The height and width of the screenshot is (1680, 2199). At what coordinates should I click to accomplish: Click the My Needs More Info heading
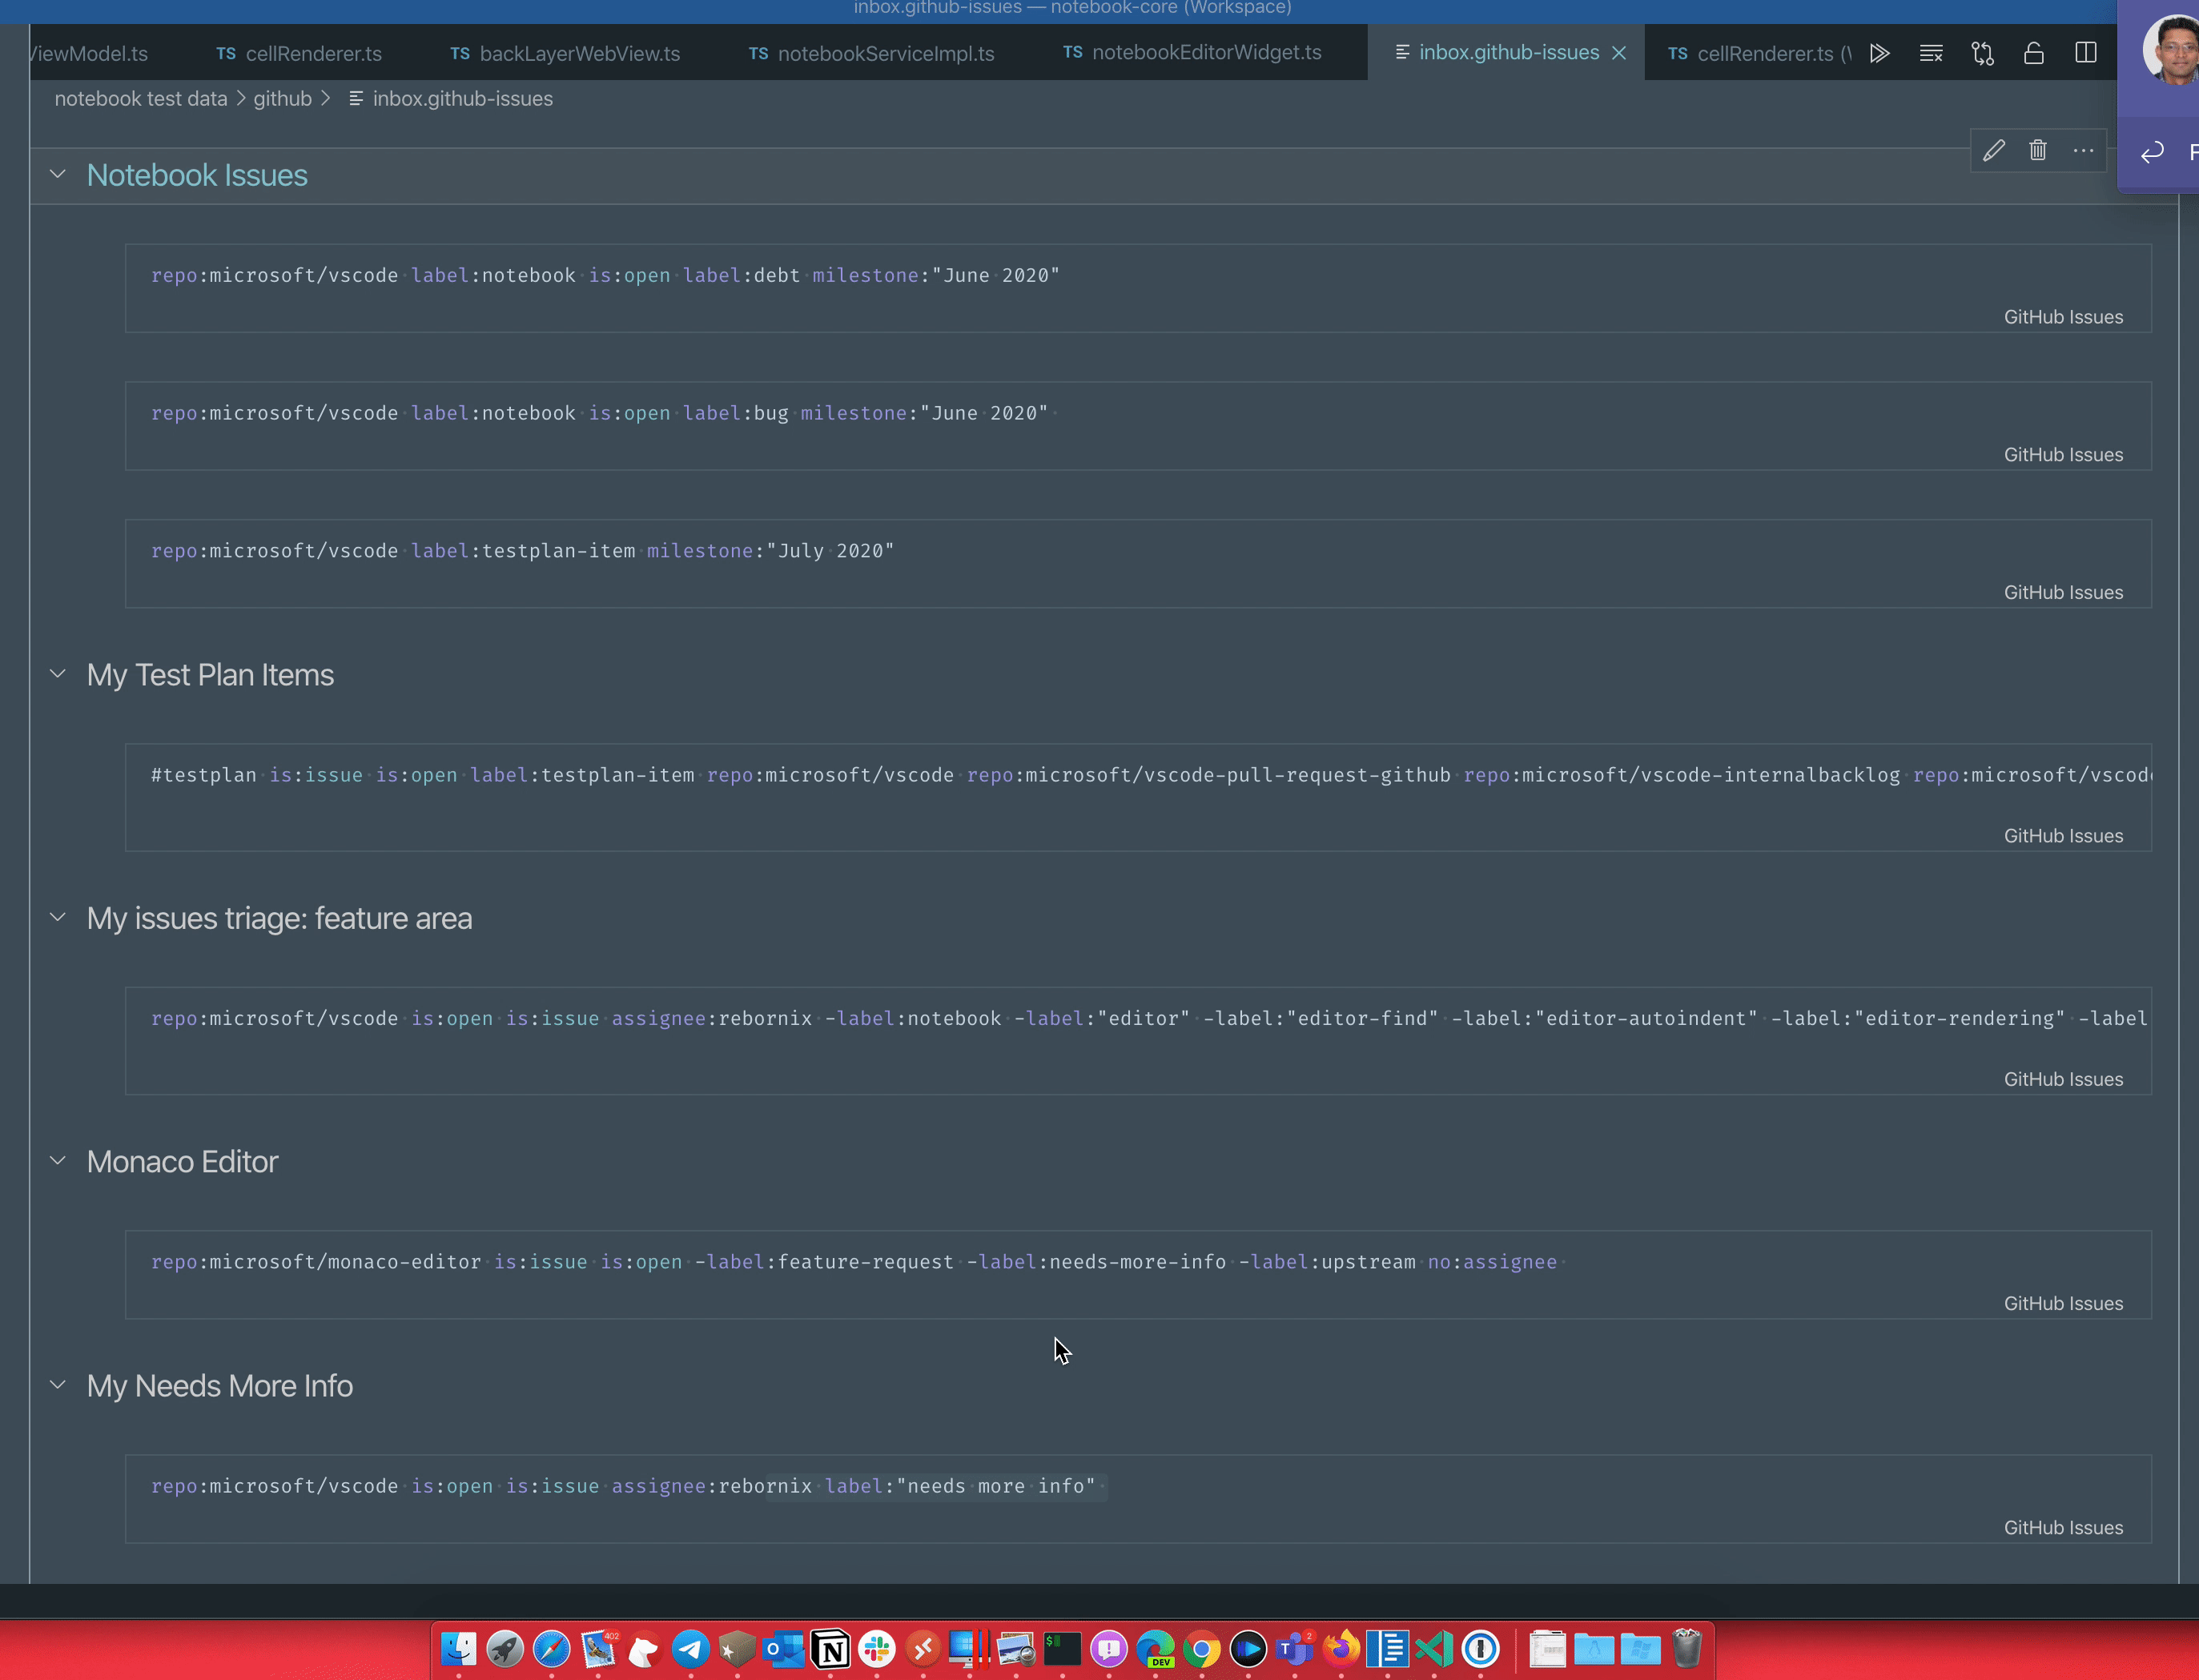point(220,1386)
